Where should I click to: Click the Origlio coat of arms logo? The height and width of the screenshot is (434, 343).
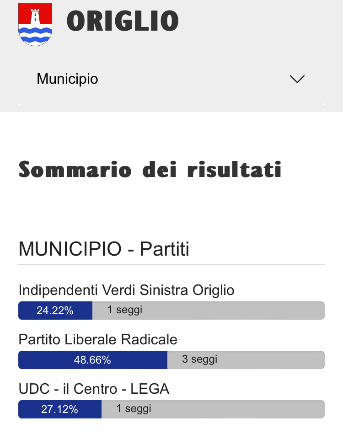tap(35, 24)
